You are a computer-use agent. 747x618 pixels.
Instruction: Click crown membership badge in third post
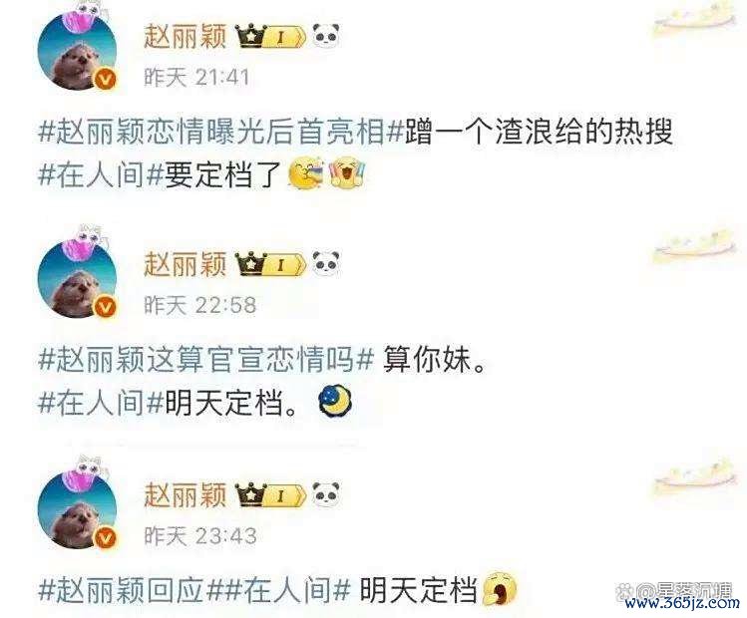click(270, 495)
